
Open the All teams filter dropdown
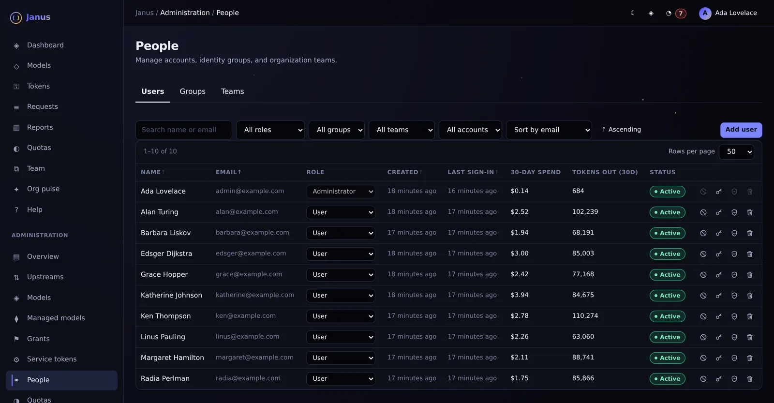tap(402, 130)
